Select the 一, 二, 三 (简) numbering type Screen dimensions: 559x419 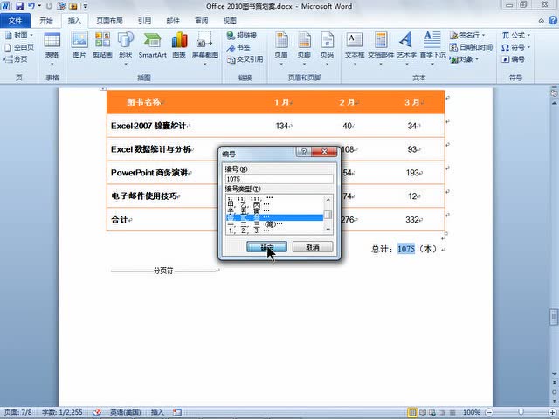coord(274,224)
